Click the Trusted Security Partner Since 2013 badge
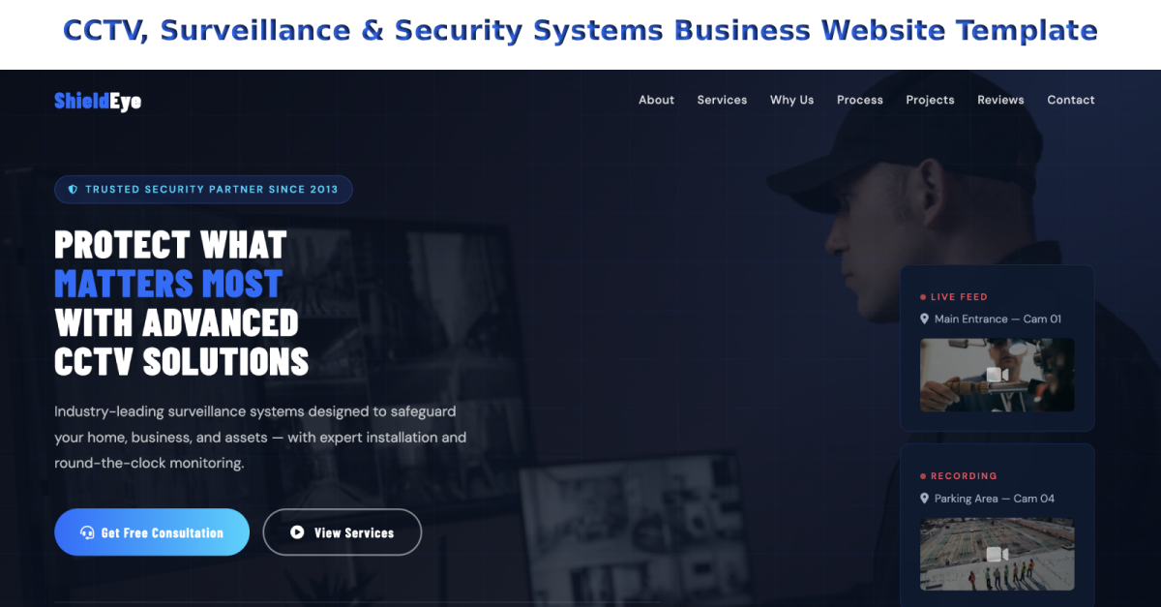 tap(203, 190)
